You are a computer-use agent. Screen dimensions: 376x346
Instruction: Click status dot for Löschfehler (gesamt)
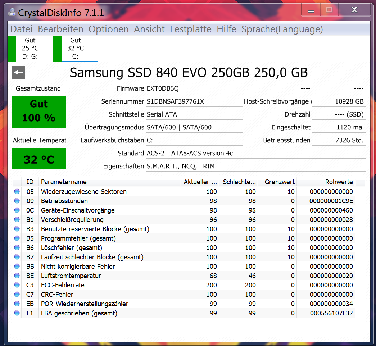pos(17,247)
